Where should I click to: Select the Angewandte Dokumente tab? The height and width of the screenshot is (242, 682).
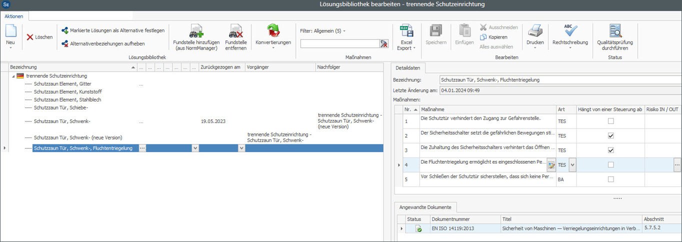tap(425, 207)
